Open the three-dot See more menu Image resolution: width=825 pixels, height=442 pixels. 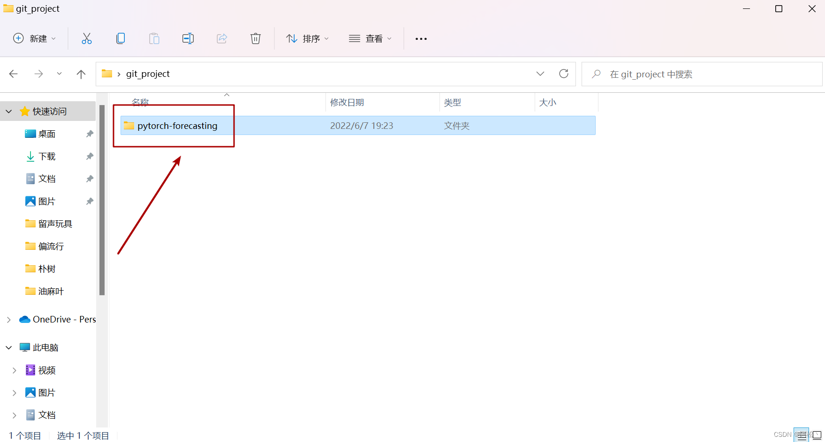[x=421, y=39]
